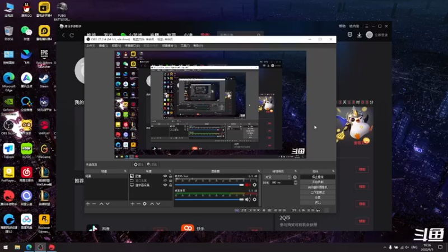Click download icon in Tencent assistant header
448x252 pixels.
click(359, 35)
